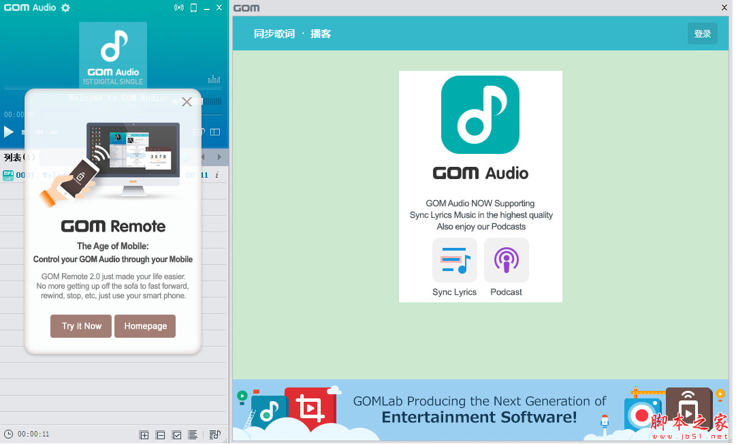
Task: Click the 登录 login button
Action: (702, 34)
